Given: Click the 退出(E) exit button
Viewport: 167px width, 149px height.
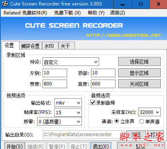Looking at the screenshot, I should point(101,146).
